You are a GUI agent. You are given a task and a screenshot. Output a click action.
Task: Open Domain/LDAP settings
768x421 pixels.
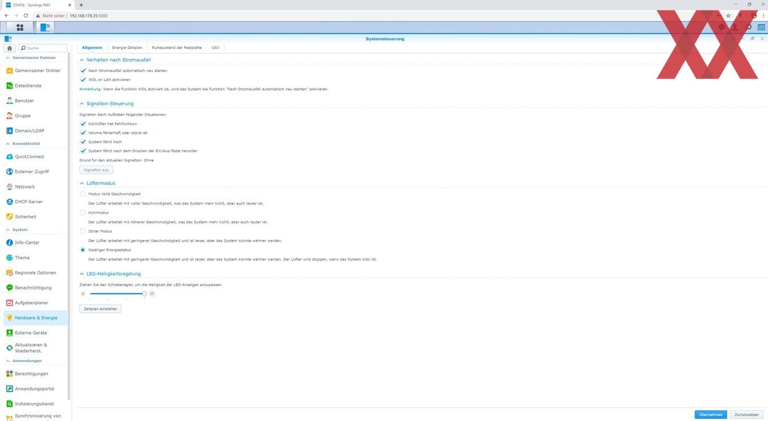pos(35,131)
